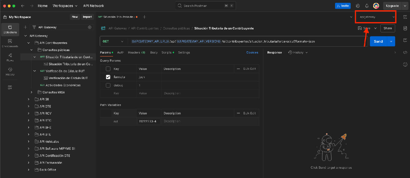The height and width of the screenshot is (178, 410).
Task: Click the plus icon to create a collection
Action: point(26,27)
